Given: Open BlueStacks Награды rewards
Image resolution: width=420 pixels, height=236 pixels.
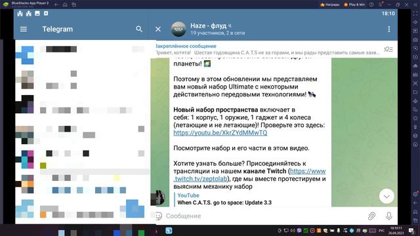Looking at the screenshot, I should [329, 5].
